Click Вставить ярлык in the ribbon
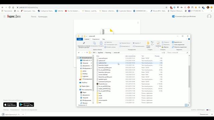This screenshot has height=120, width=214. click(110, 47)
